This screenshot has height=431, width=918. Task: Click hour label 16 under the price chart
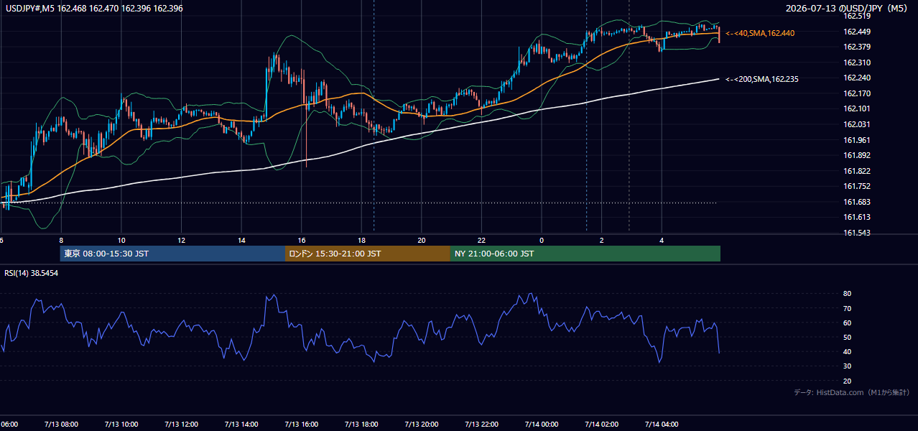(x=302, y=240)
